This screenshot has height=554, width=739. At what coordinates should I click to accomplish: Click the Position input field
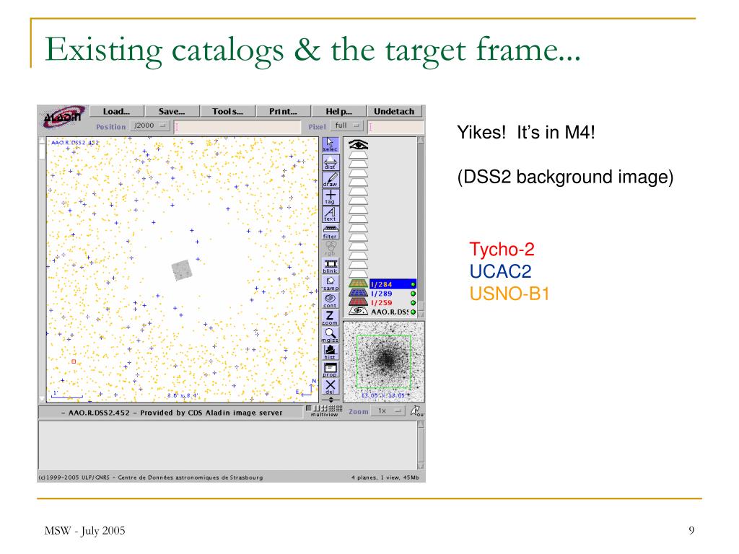point(237,127)
